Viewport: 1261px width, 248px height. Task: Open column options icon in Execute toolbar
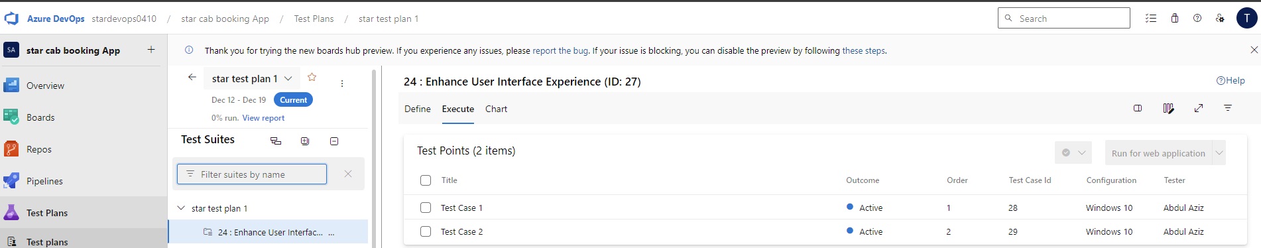1168,108
